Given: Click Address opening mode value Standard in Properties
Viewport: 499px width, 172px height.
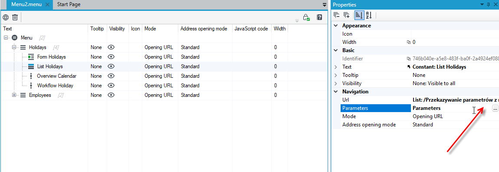Looking at the screenshot, I should pos(423,125).
